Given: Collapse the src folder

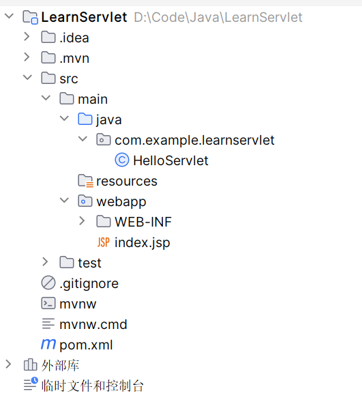Looking at the screenshot, I should pyautogui.click(x=27, y=77).
